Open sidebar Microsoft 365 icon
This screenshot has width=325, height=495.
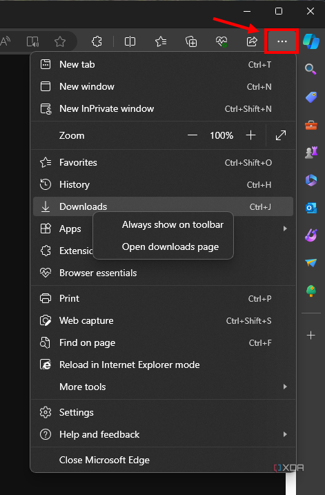click(x=311, y=180)
